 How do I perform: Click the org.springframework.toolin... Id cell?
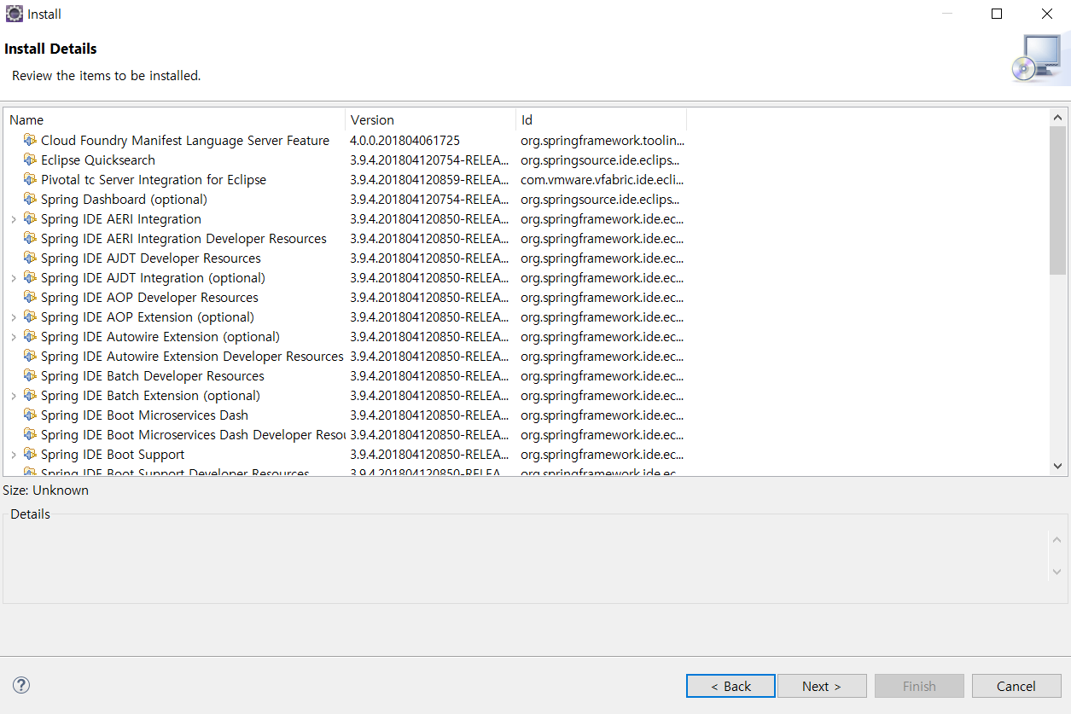[602, 140]
